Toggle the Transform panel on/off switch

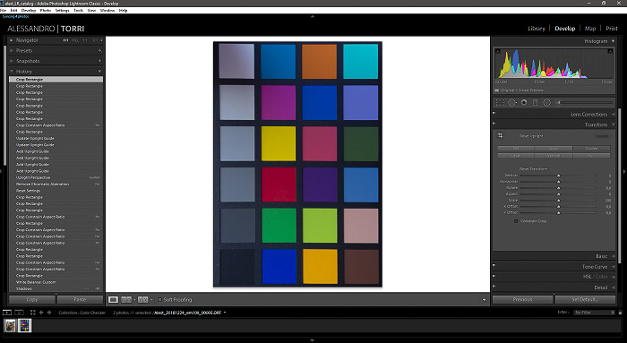pyautogui.click(x=494, y=124)
